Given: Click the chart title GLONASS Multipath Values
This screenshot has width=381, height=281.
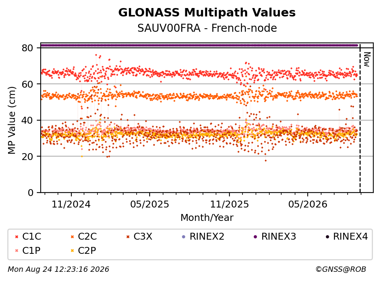Looking at the screenshot, I should tap(207, 13).
